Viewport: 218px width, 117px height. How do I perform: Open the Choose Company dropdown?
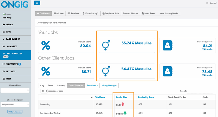tap(15, 104)
